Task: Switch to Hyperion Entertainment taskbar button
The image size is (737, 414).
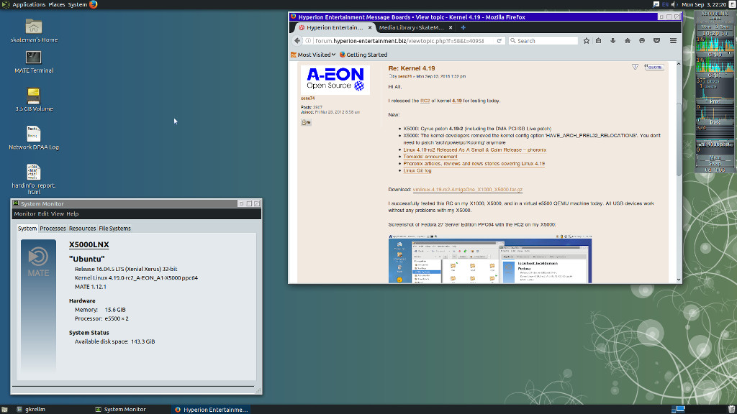Action: (x=211, y=409)
